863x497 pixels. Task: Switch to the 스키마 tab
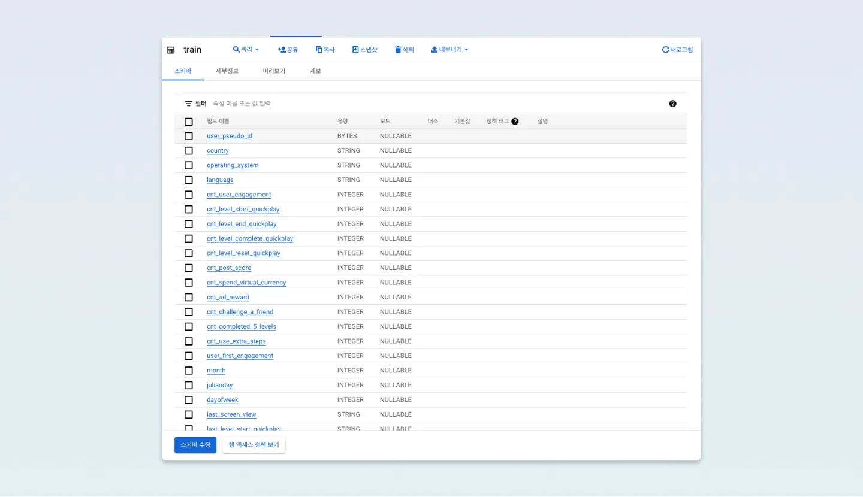(x=183, y=71)
